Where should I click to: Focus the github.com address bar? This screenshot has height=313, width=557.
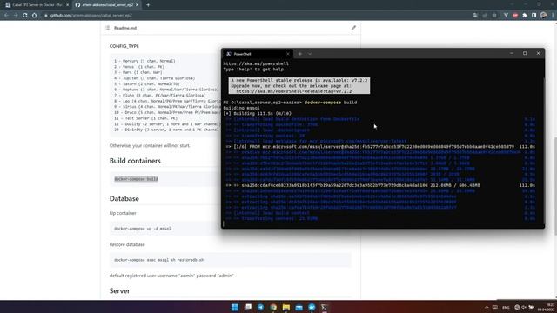click(256, 16)
